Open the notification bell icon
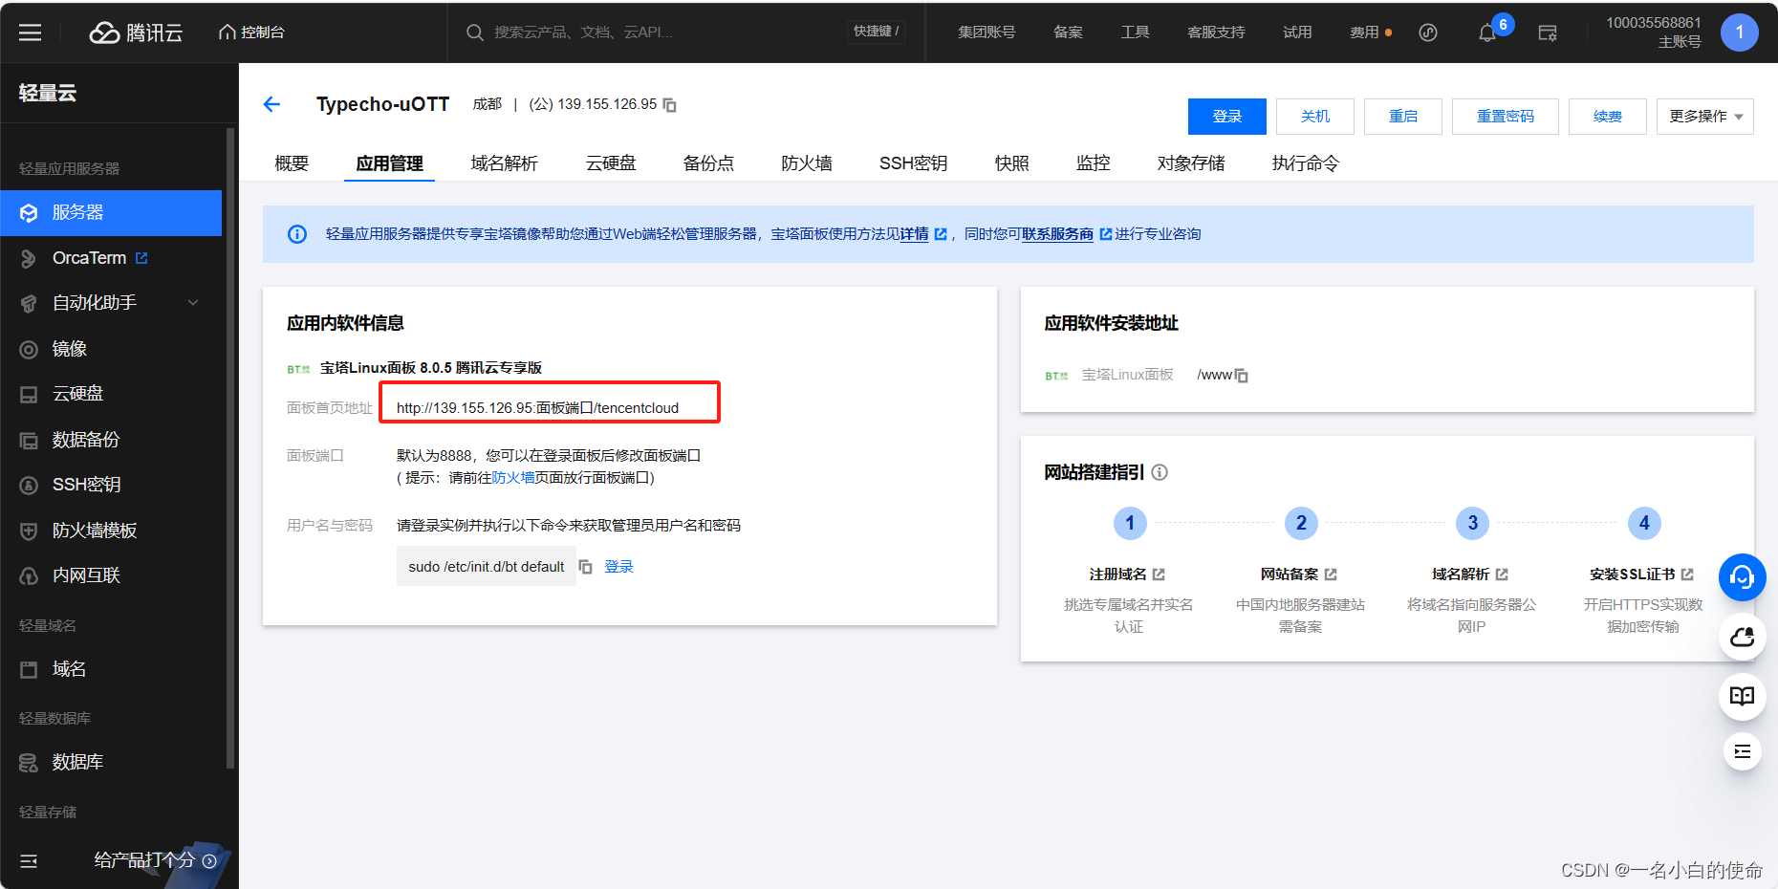1778x889 pixels. tap(1486, 33)
